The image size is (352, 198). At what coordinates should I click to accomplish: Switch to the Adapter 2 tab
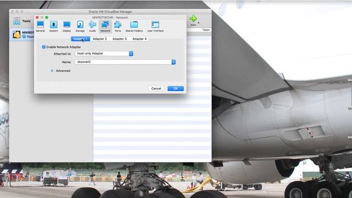click(x=100, y=39)
